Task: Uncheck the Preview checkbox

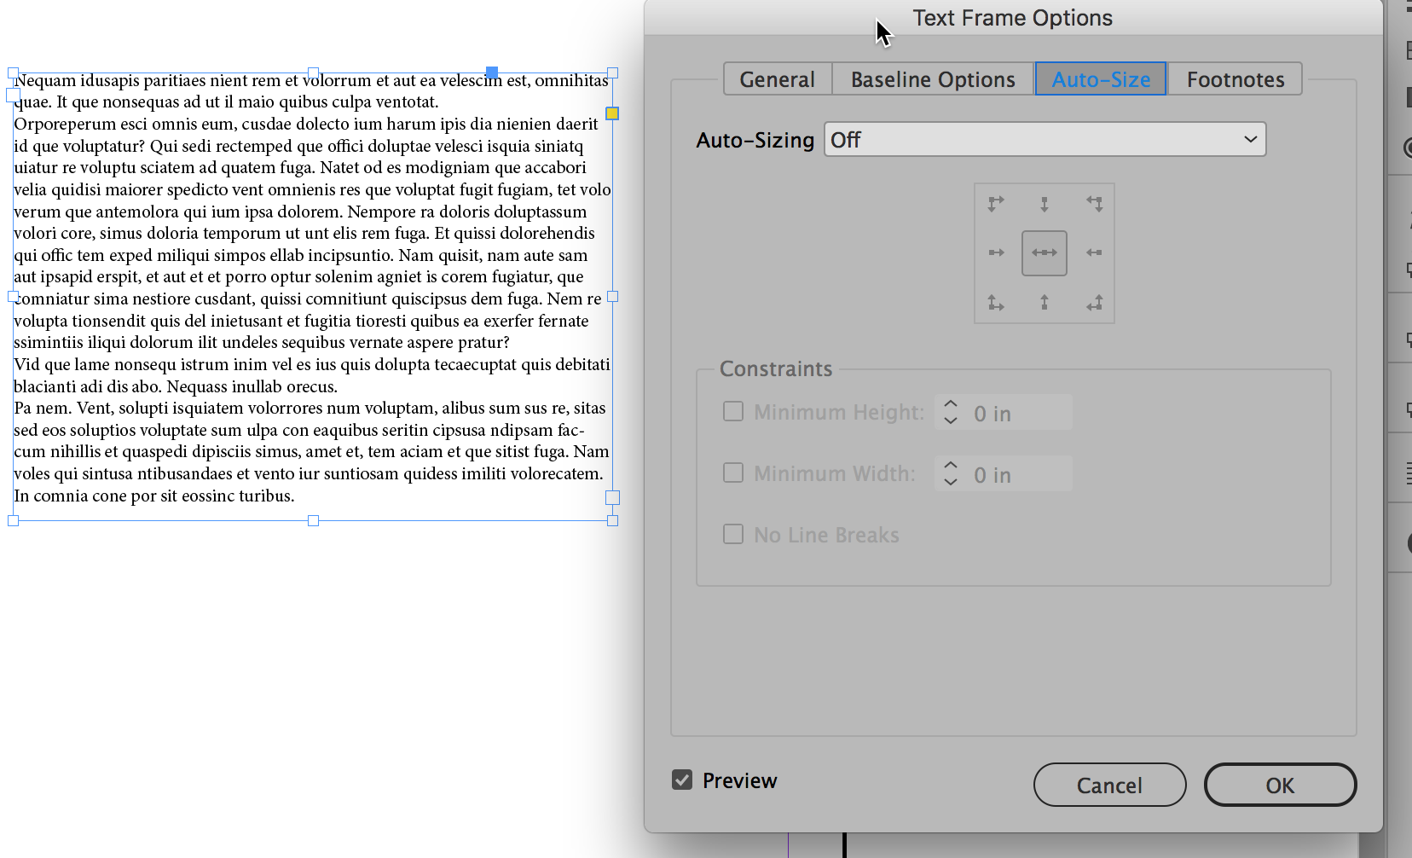Action: [x=680, y=779]
